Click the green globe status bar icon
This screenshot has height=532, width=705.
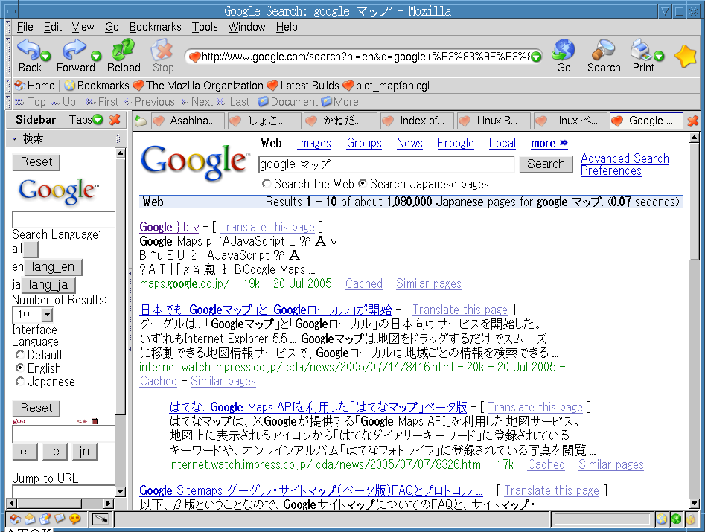pyautogui.click(x=676, y=519)
